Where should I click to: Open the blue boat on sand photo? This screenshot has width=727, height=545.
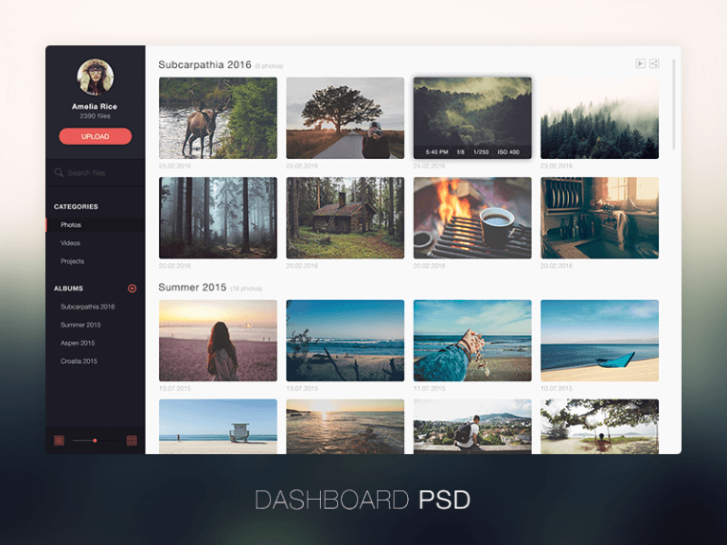coord(599,341)
